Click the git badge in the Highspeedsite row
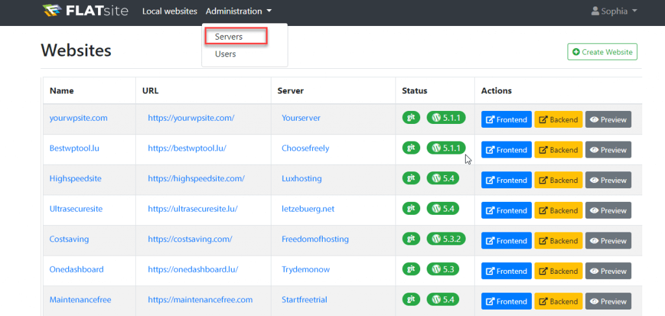 click(x=411, y=178)
